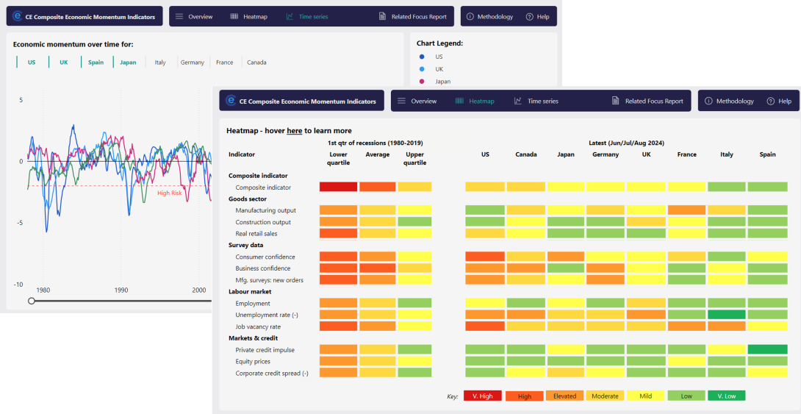Click the Related Focus Report document icon in the front window
The width and height of the screenshot is (801, 414).
[615, 101]
